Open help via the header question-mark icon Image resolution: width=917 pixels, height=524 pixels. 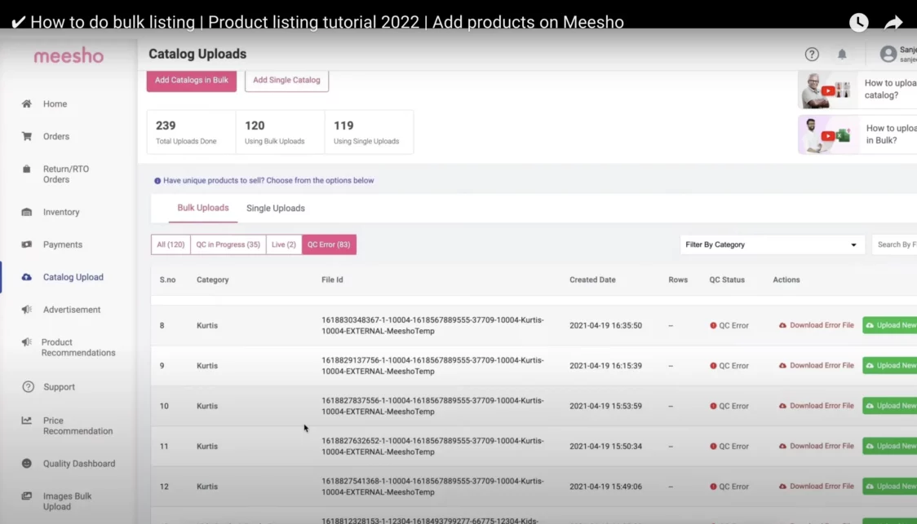[x=812, y=55]
